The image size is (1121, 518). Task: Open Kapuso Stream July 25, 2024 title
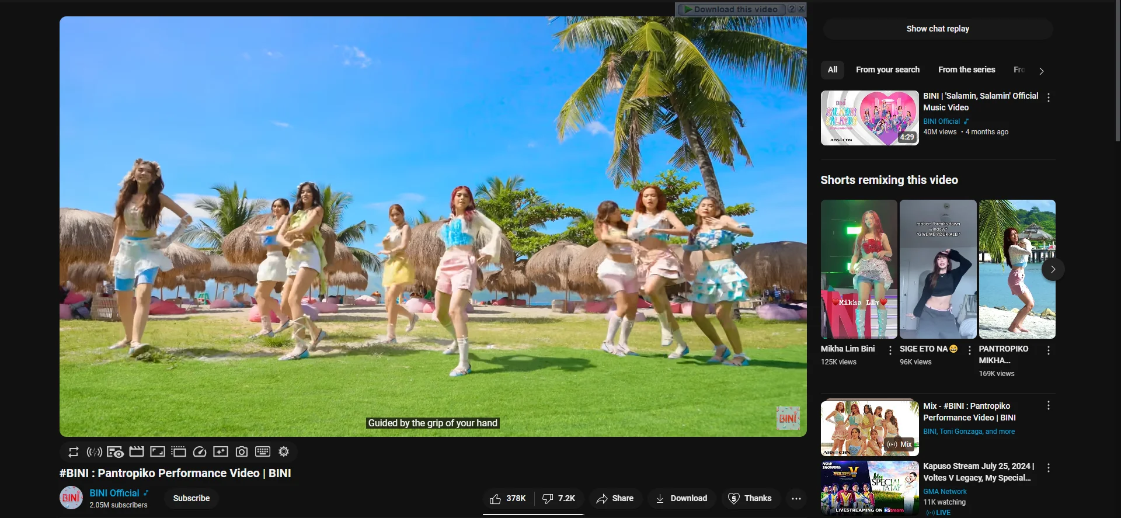979,472
